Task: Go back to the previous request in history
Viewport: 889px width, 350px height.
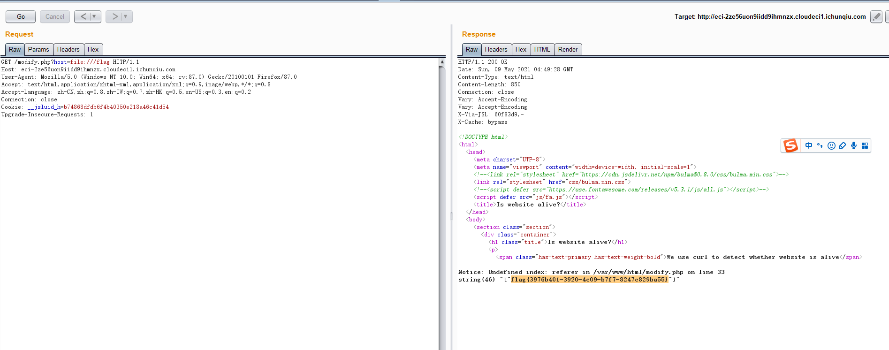Action: (x=83, y=16)
